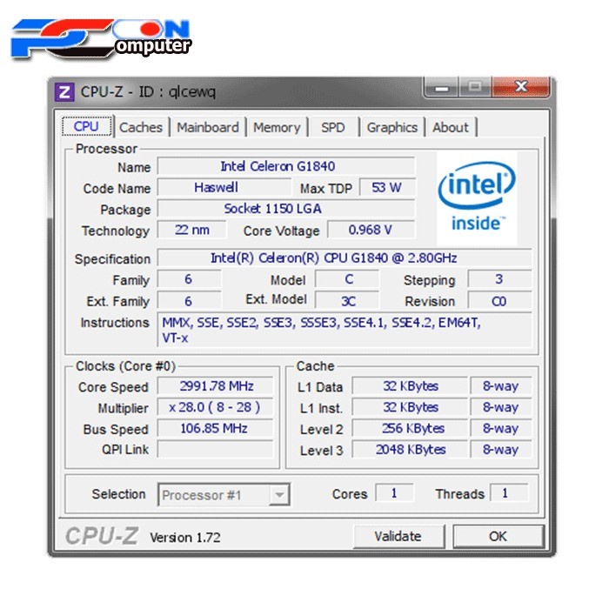Open the Processor #1 selection dropdown

[x=224, y=494]
